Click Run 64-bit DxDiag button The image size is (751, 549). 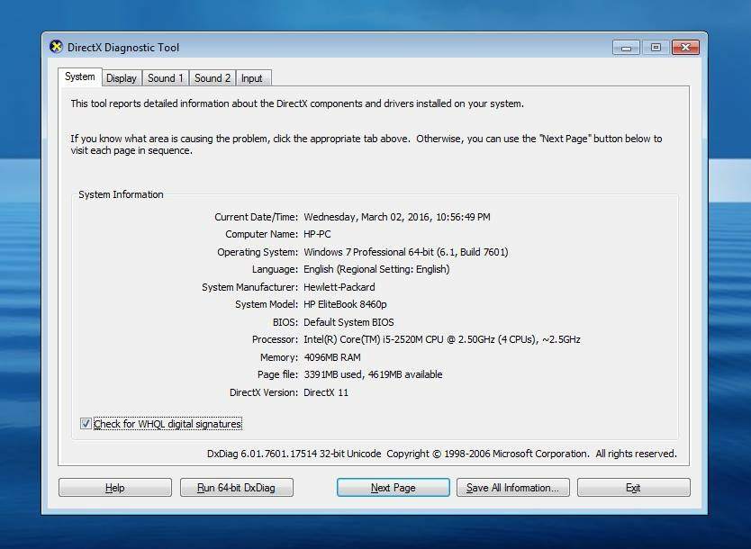237,487
